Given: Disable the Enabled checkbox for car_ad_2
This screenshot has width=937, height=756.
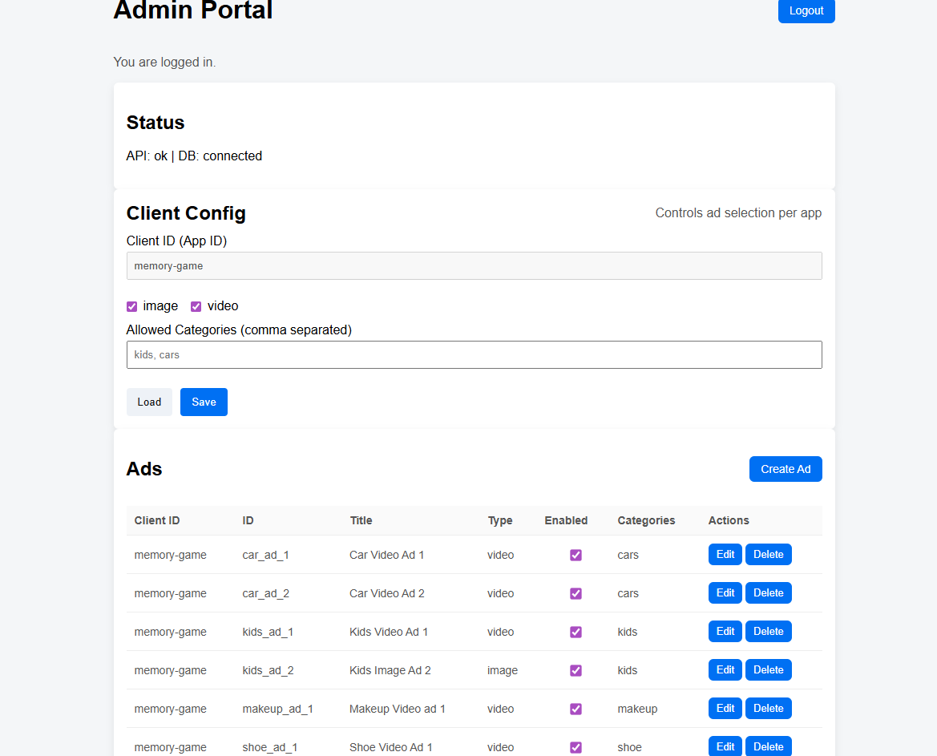Looking at the screenshot, I should (x=576, y=593).
